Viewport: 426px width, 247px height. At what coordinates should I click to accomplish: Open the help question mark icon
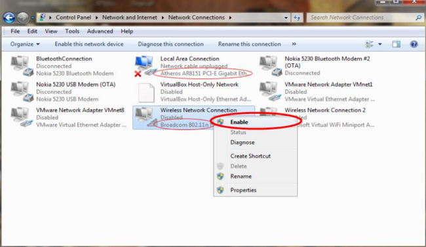[414, 44]
